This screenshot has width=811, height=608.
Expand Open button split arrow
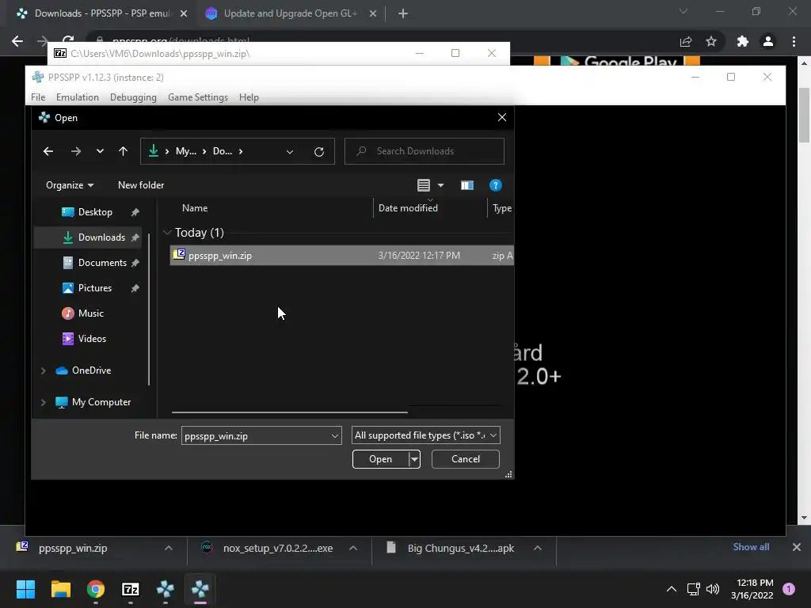[414, 459]
